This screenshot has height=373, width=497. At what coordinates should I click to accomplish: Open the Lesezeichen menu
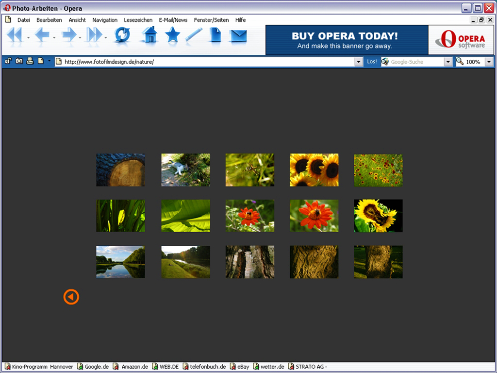point(138,20)
